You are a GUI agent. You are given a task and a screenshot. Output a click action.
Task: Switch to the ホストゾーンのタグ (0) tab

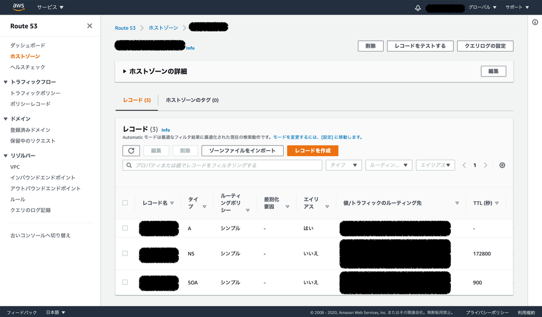(192, 100)
